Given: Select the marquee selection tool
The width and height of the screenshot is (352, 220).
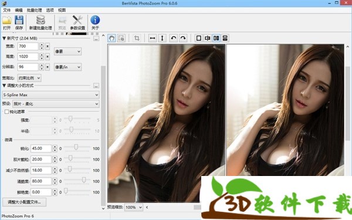Looking at the screenshot, I should (121, 38).
